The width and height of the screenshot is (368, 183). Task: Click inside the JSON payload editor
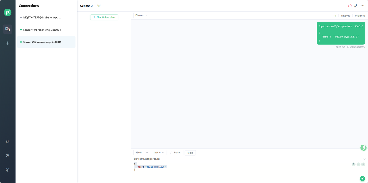point(241,172)
